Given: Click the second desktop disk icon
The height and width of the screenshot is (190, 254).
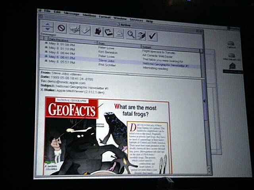Looking at the screenshot, I should (x=232, y=57).
